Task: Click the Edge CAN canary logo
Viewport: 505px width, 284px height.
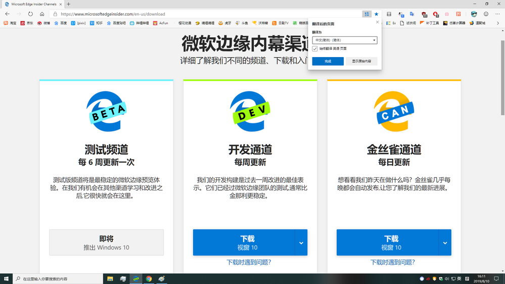Action: [394, 111]
